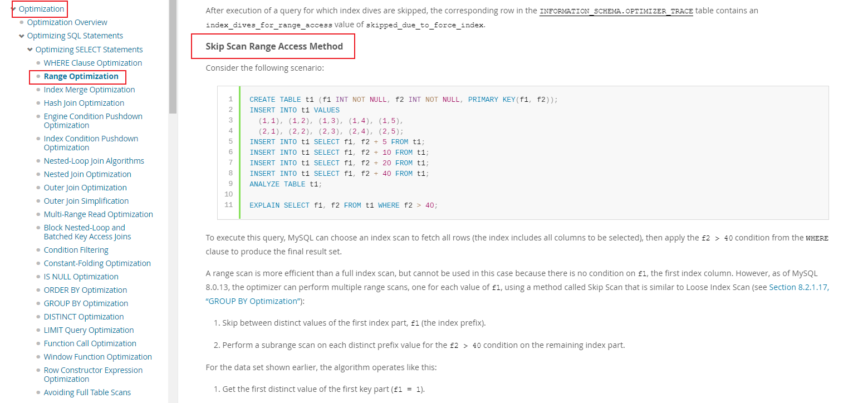The height and width of the screenshot is (403, 863).
Task: Collapse the Optimization tree section
Action: click(13, 9)
